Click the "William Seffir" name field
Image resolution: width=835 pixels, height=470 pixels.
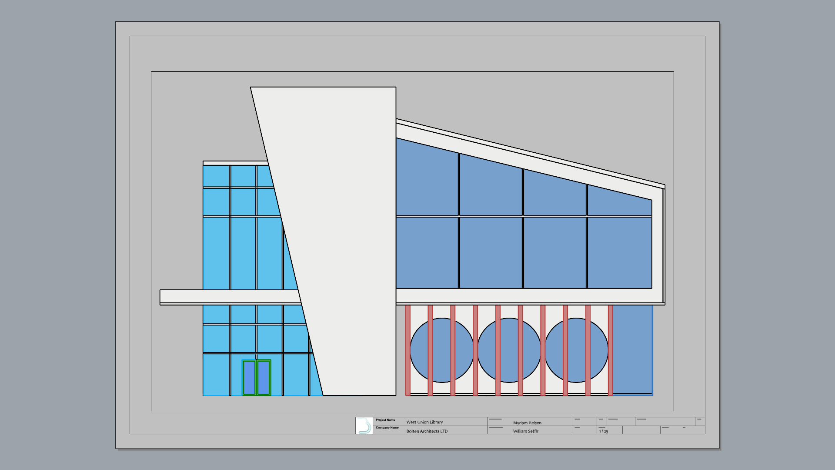[525, 431]
